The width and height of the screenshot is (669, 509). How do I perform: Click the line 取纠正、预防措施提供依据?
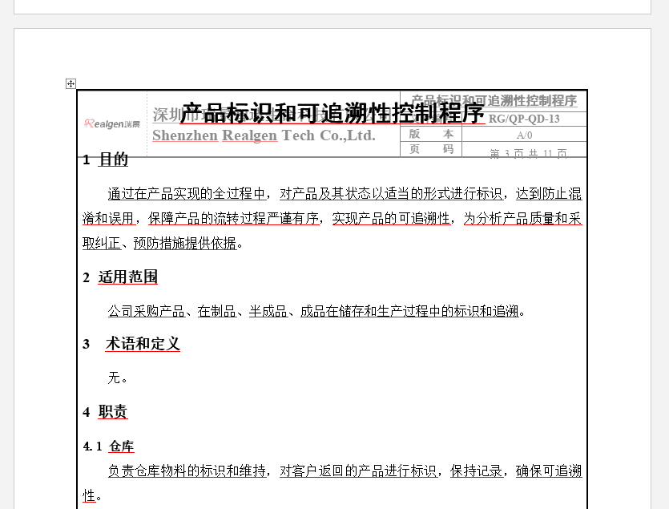[163, 243]
